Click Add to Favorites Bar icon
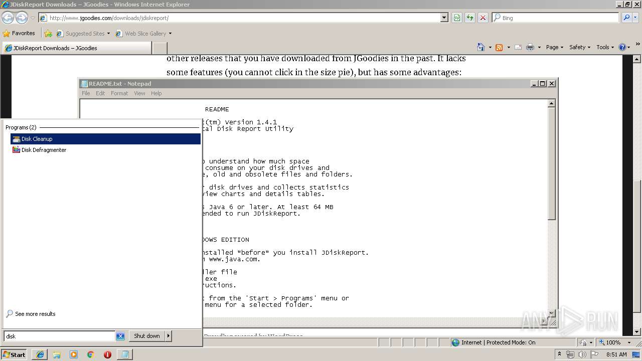642x361 pixels. (48, 34)
